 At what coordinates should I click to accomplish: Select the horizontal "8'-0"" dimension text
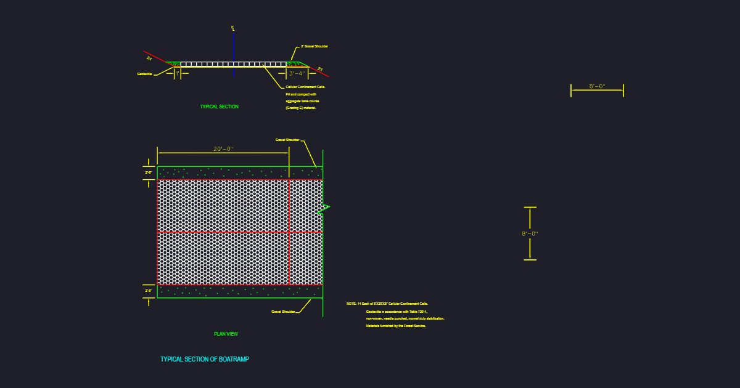point(597,86)
